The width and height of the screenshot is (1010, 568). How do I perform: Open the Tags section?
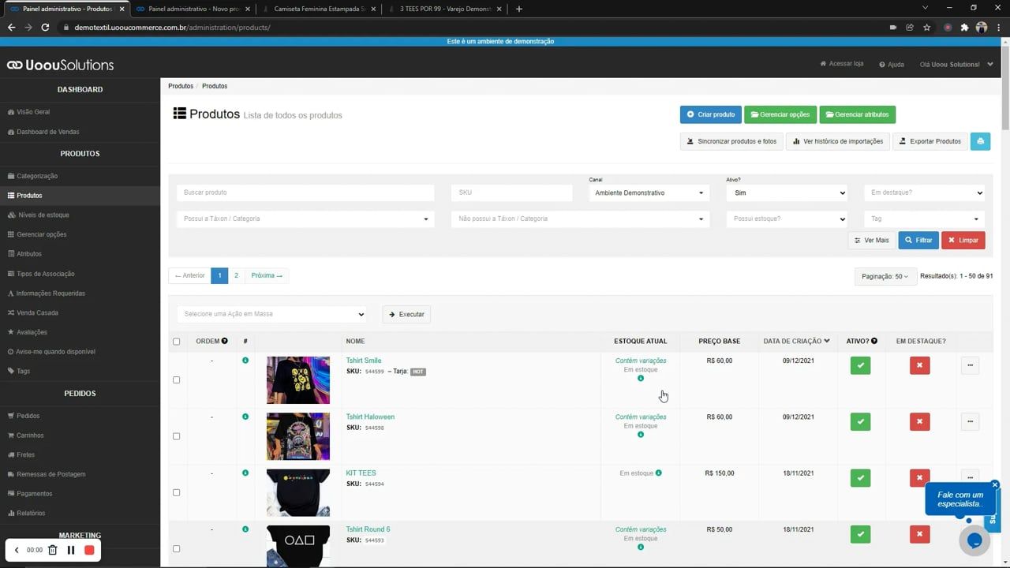(26, 371)
